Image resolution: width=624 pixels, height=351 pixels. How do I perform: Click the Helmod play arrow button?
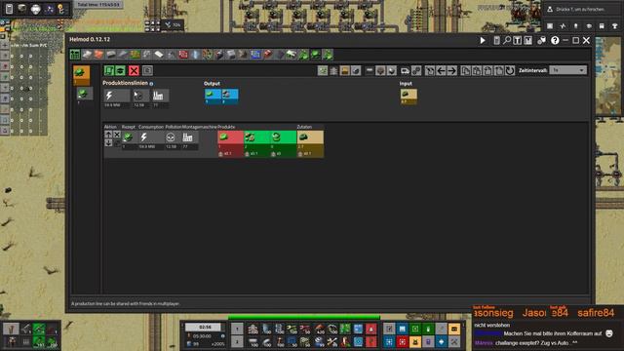point(483,40)
